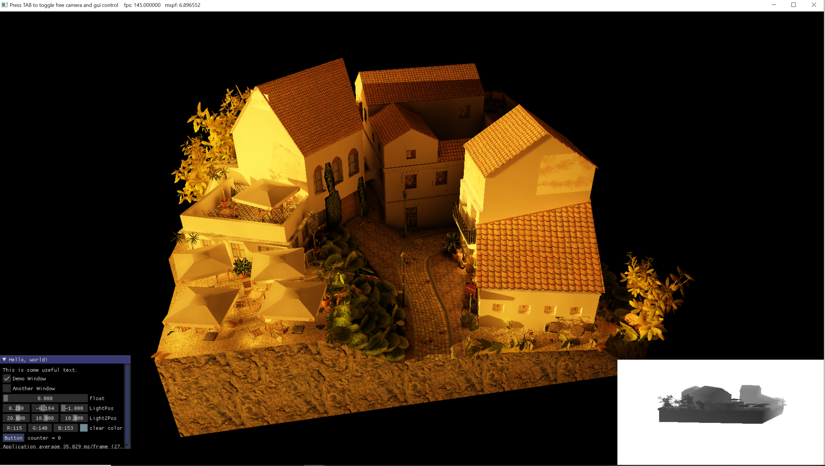Click the Light2Pos Y middle field

pos(45,418)
